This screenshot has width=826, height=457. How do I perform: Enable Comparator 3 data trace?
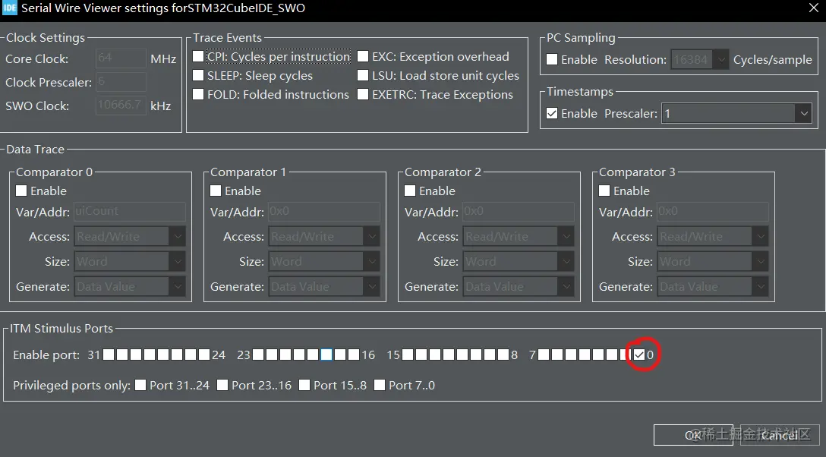[x=604, y=191]
